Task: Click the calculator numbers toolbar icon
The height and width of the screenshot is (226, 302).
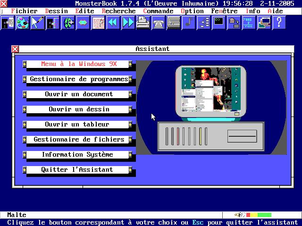Action: click(x=249, y=23)
